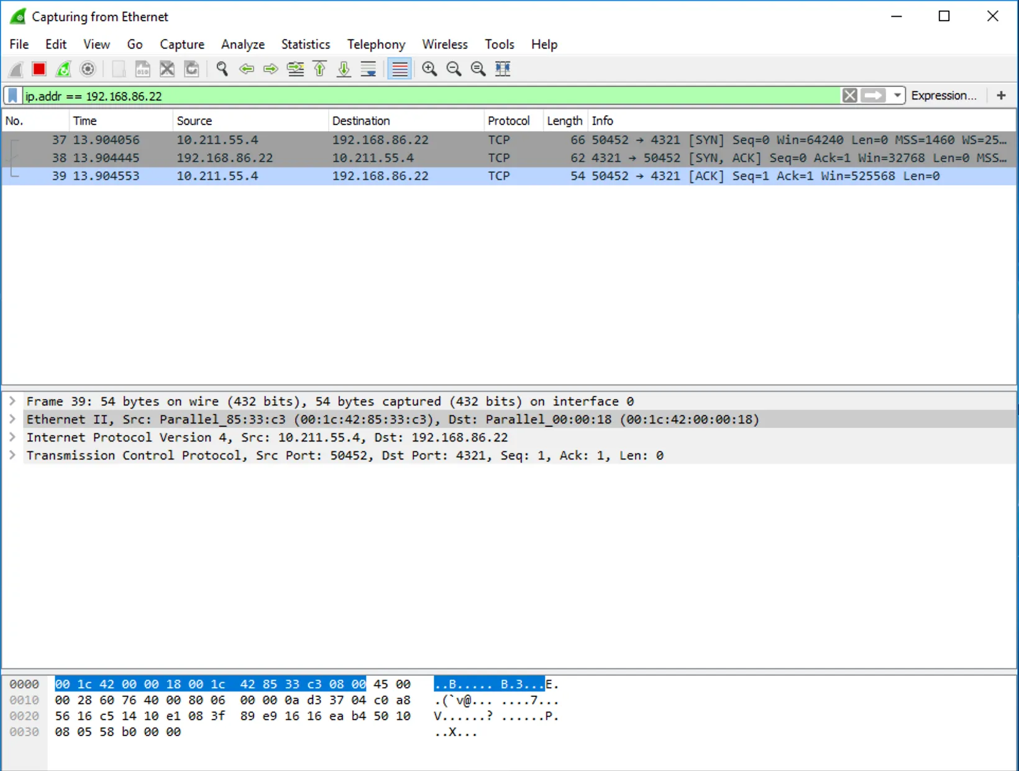Jump to the first packet

pos(319,69)
